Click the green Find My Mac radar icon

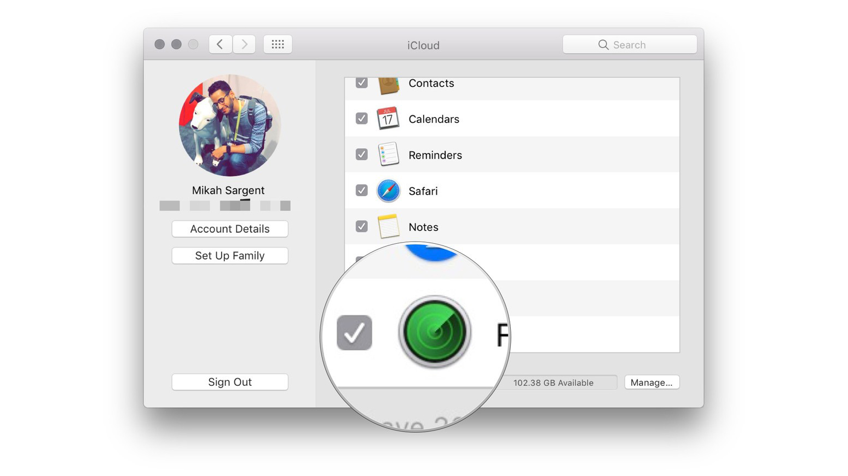point(435,332)
